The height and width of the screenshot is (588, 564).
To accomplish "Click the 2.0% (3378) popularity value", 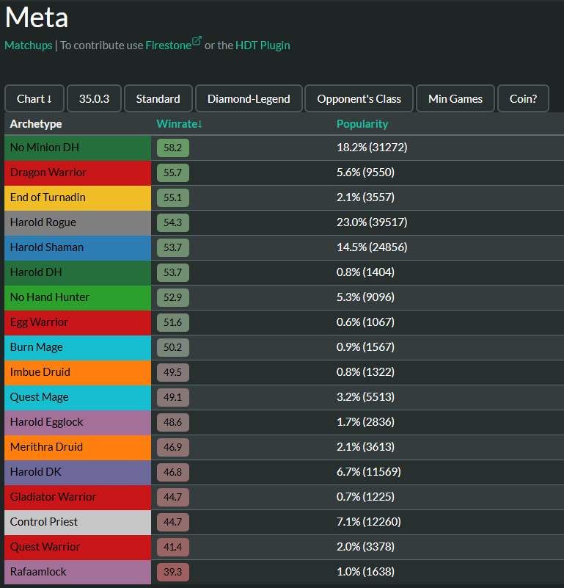I will 365,547.
